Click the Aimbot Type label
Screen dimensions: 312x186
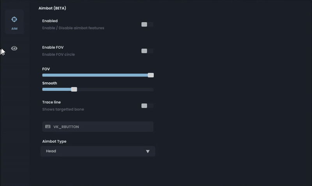54,142
